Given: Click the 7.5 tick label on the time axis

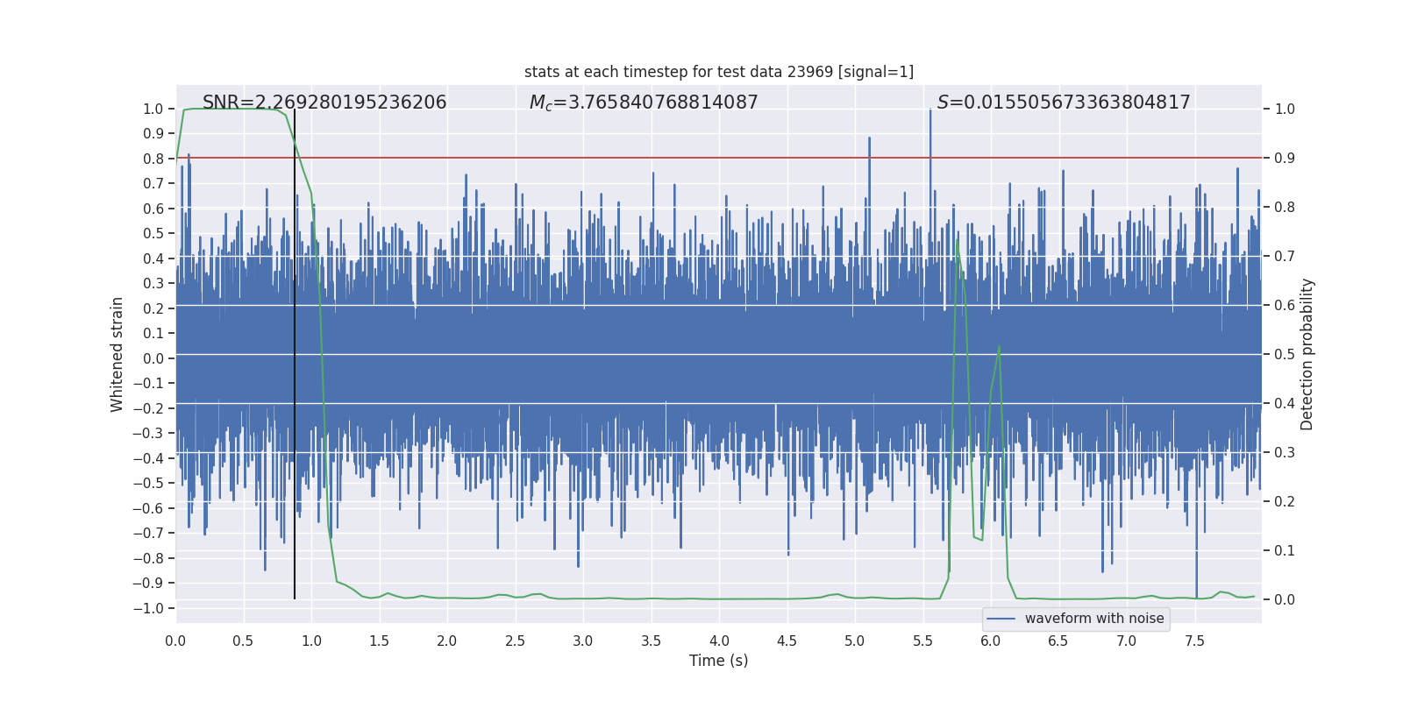Looking at the screenshot, I should (1194, 641).
